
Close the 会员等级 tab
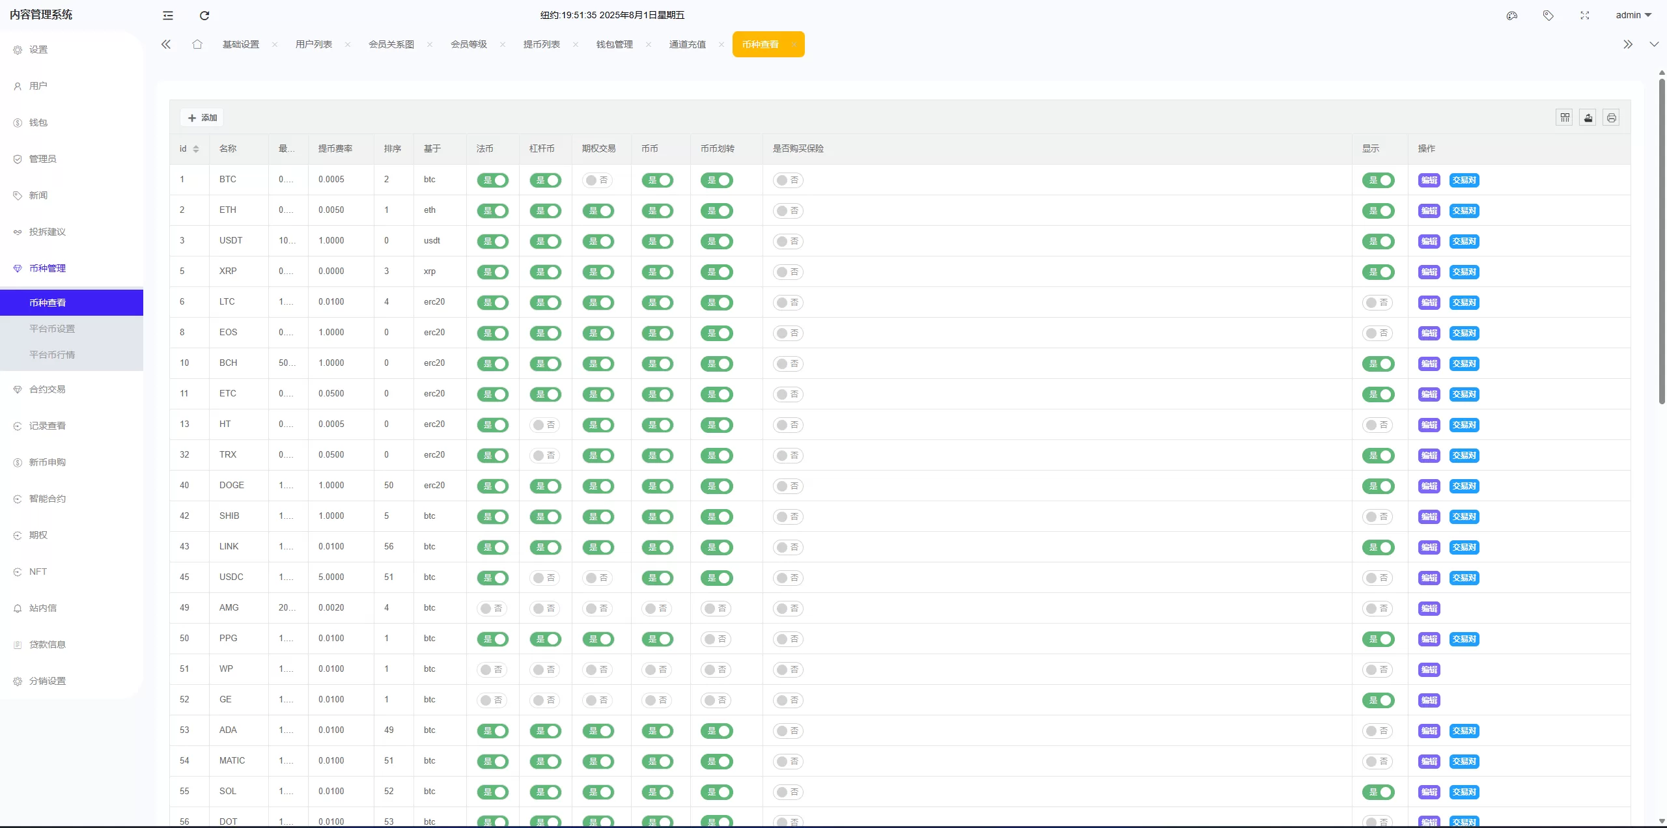(503, 44)
